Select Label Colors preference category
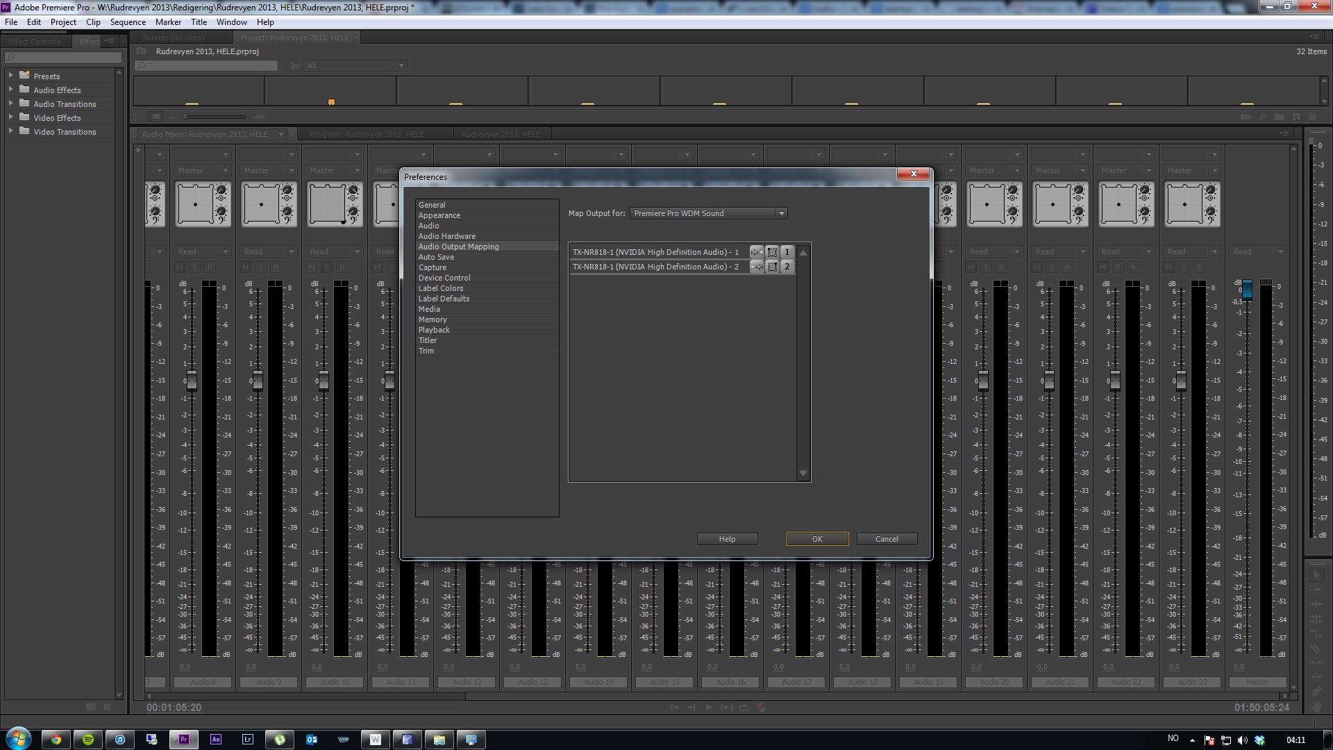The width and height of the screenshot is (1333, 750). coord(487,288)
